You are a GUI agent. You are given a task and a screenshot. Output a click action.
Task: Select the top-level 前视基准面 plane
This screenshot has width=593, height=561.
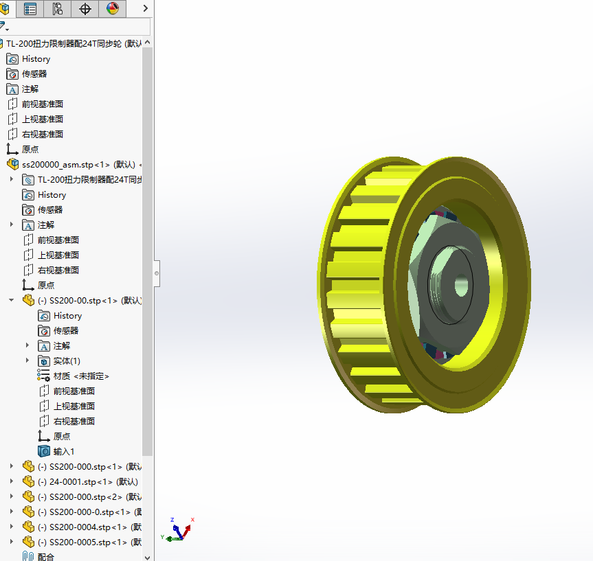click(x=36, y=104)
